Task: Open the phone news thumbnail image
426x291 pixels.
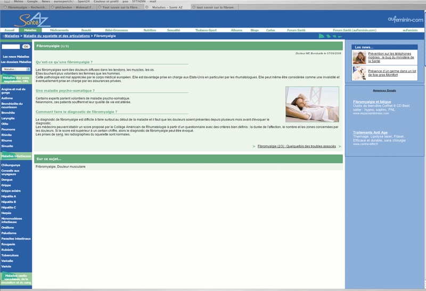Action: [359, 57]
